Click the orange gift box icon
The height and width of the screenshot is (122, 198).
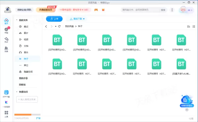point(103,10)
